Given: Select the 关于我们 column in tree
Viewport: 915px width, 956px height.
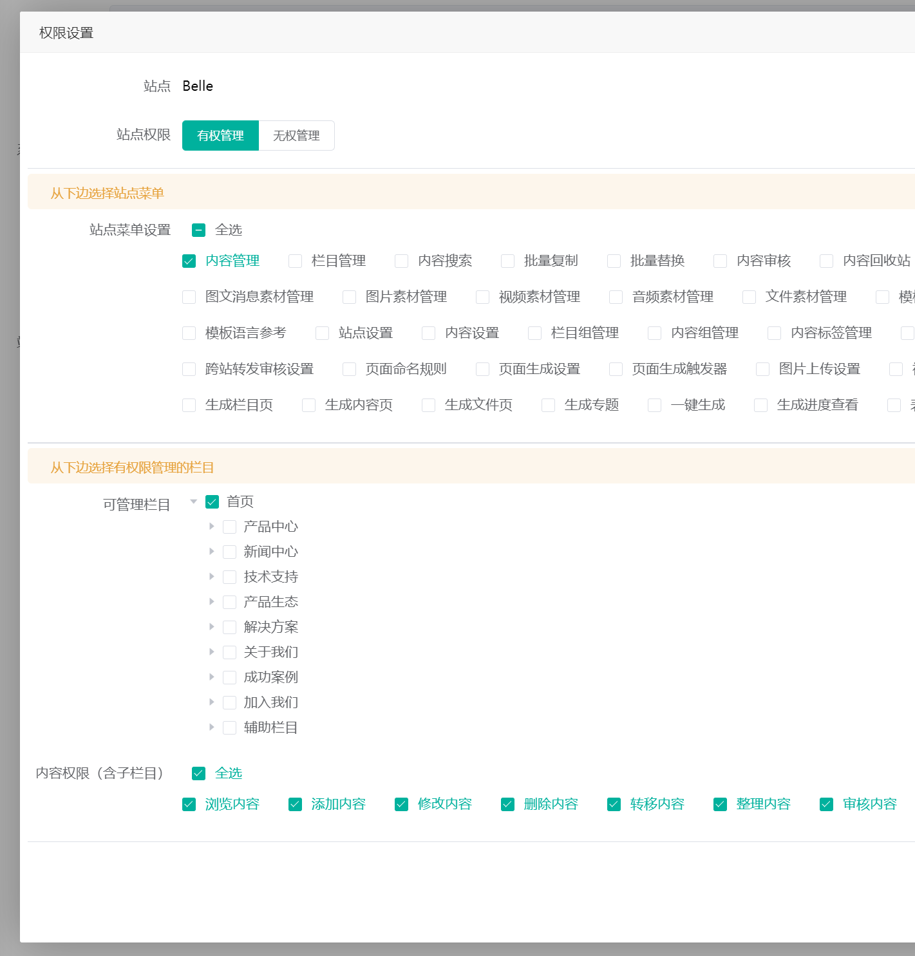Looking at the screenshot, I should tap(229, 652).
